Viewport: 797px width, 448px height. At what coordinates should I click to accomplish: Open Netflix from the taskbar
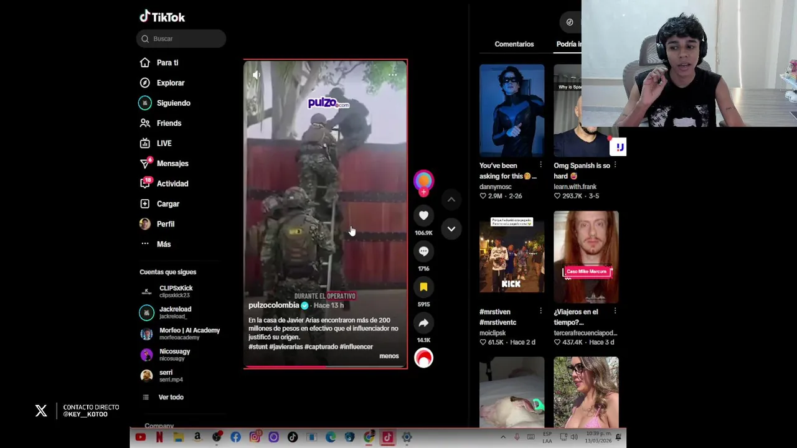159,437
